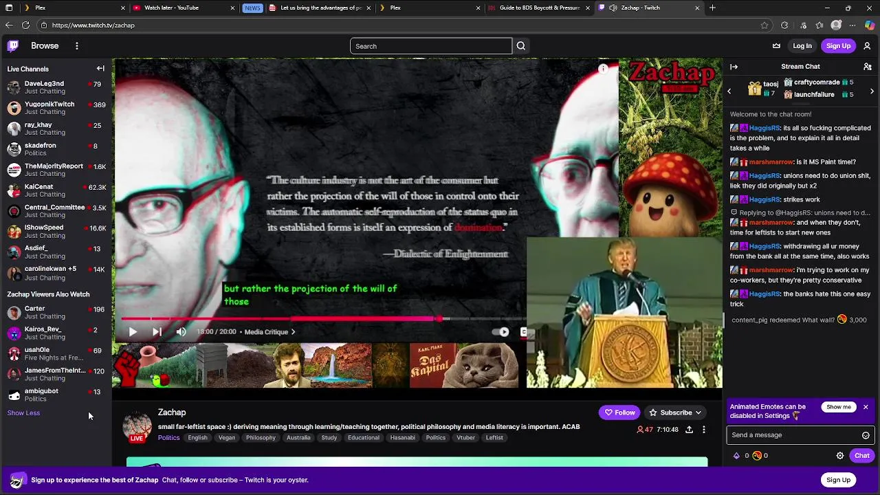Open DaveLeg3nd channel in sidebar

pyautogui.click(x=56, y=87)
